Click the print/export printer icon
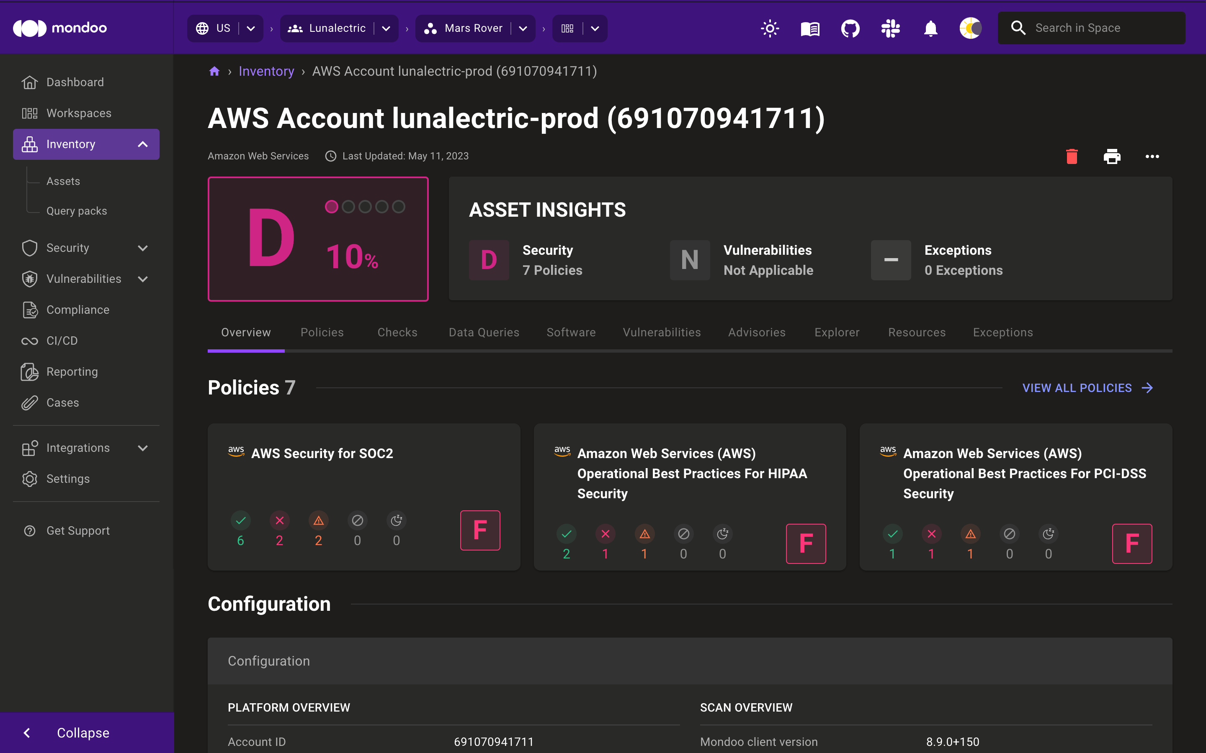The image size is (1206, 753). pyautogui.click(x=1111, y=156)
